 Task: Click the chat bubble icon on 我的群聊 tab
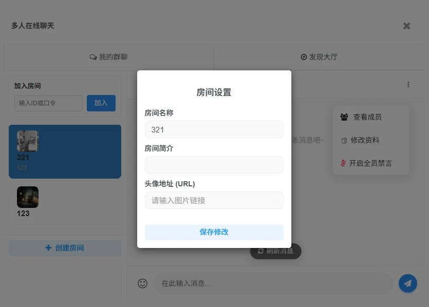(93, 57)
